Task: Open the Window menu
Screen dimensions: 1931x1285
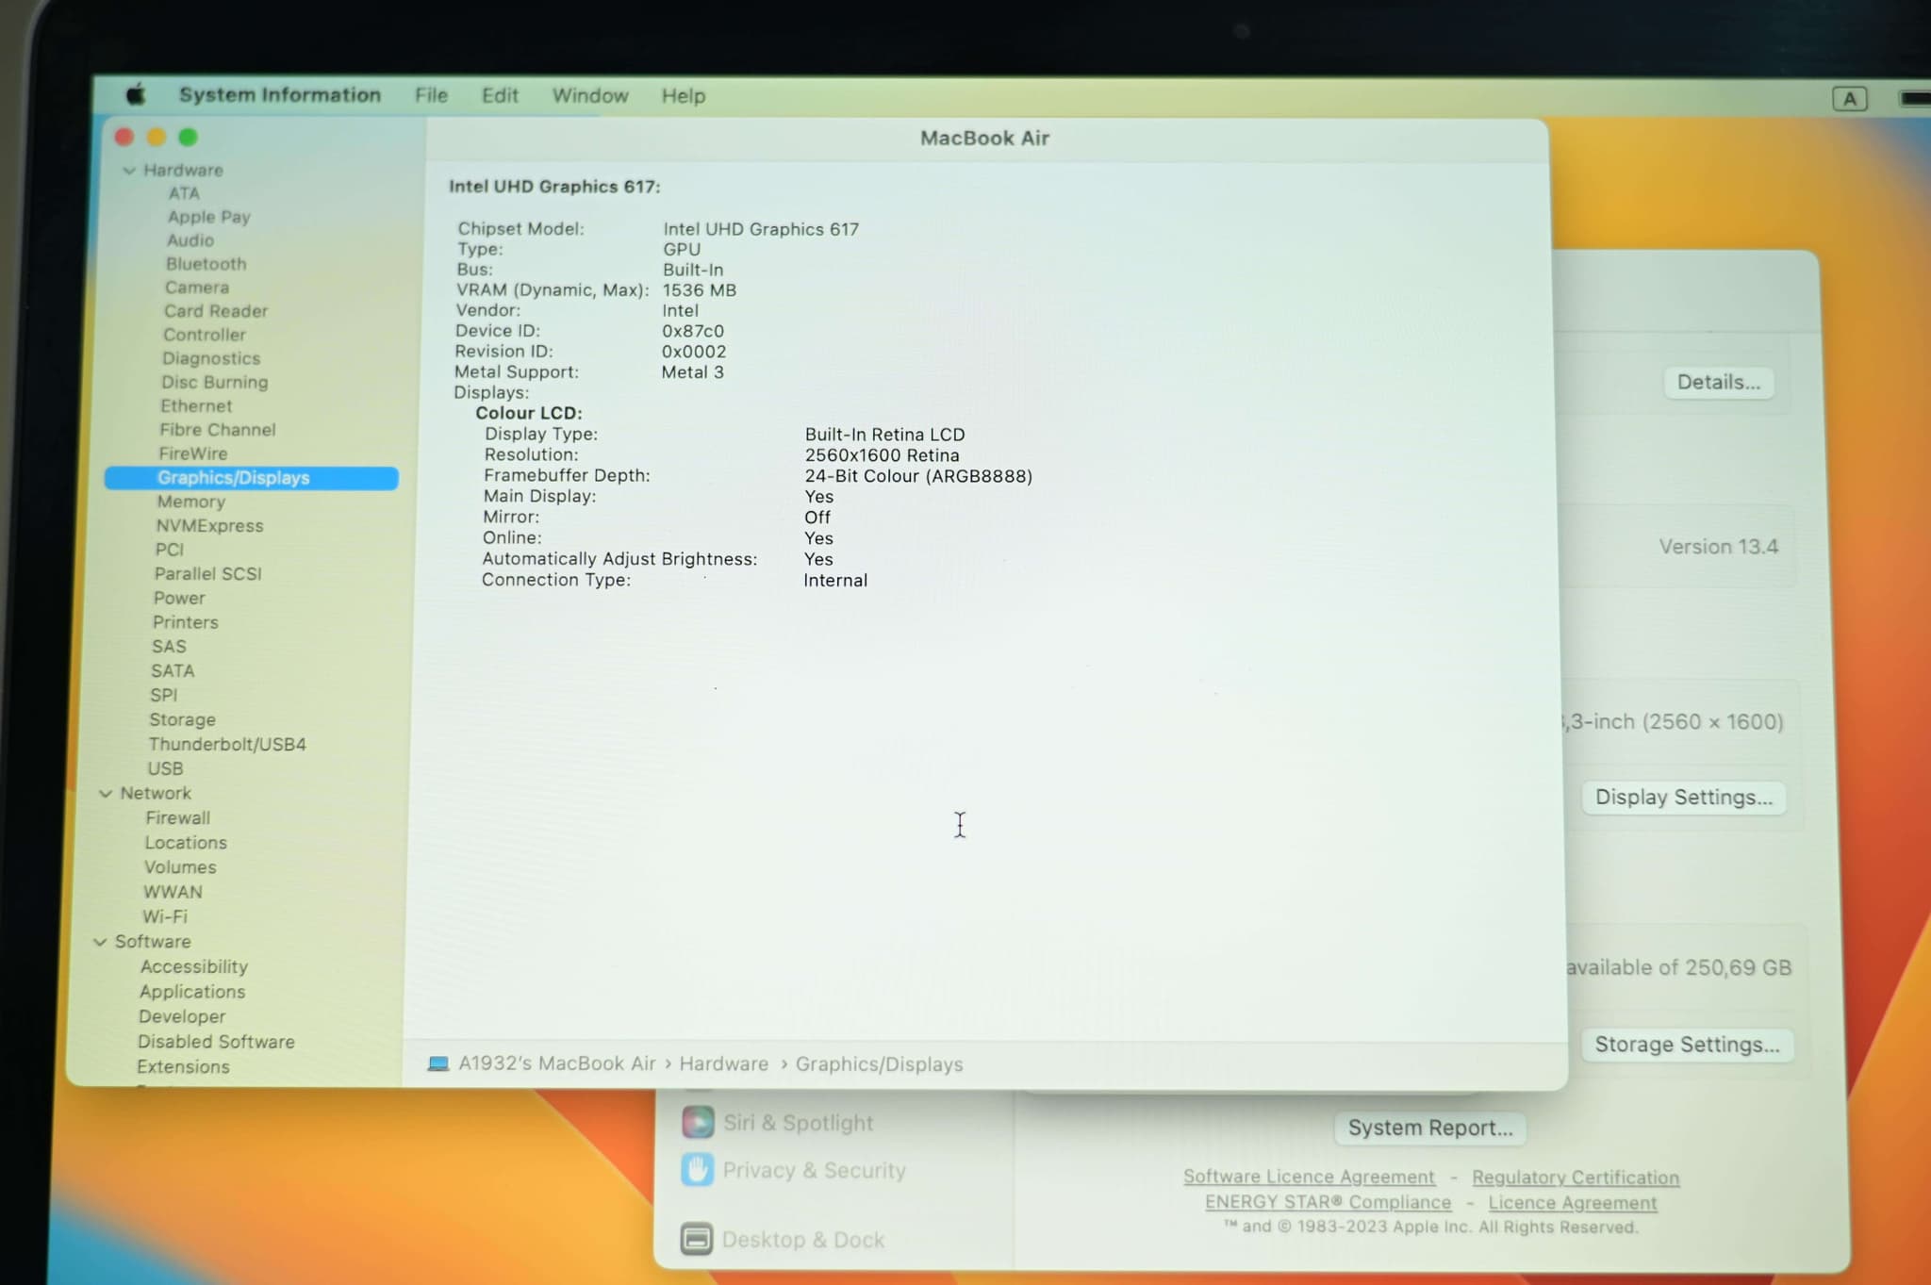Action: point(590,95)
